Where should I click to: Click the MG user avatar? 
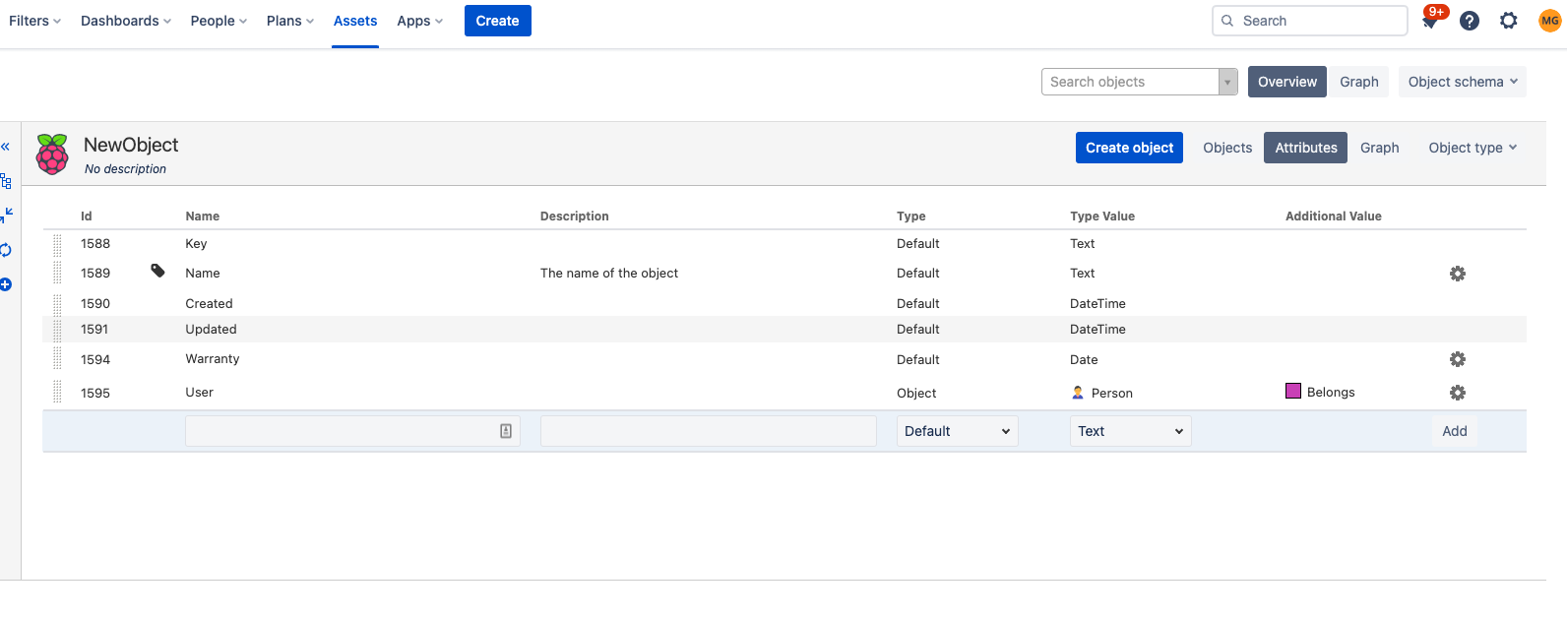[x=1549, y=21]
